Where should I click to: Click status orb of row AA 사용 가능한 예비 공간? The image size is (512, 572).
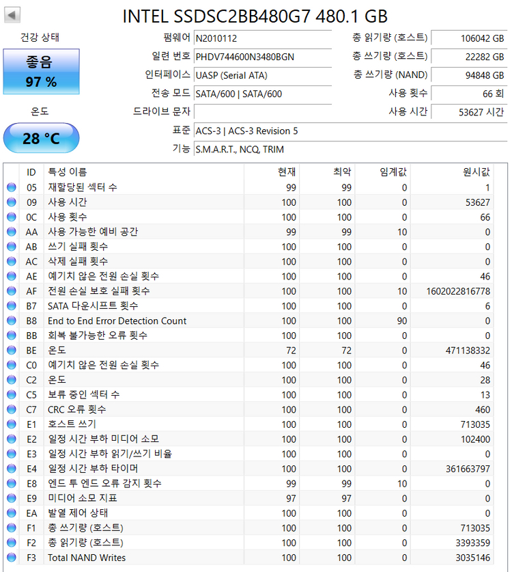pyautogui.click(x=12, y=232)
